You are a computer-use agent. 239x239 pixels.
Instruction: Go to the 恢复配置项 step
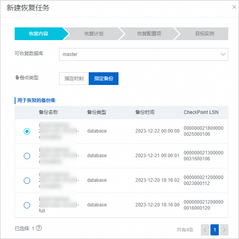[x=149, y=34]
